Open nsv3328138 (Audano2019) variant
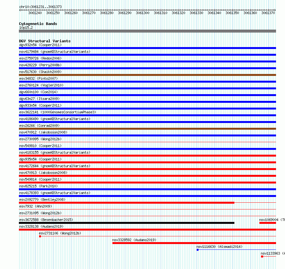This screenshot has width=285, height=269. tap(41, 226)
